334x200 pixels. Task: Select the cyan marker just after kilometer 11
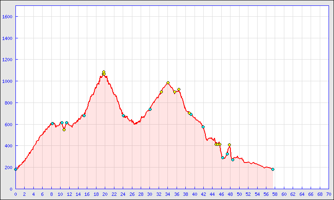click(67, 122)
